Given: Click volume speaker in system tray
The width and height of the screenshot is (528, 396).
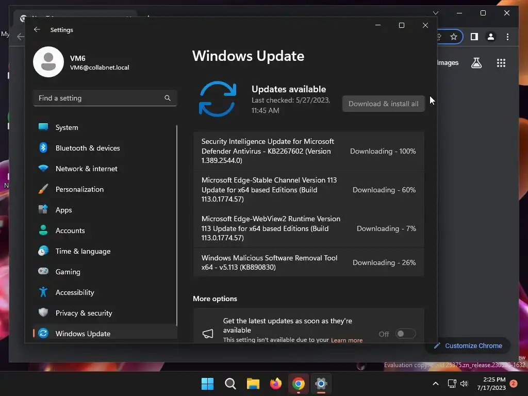Looking at the screenshot, I should [x=464, y=384].
